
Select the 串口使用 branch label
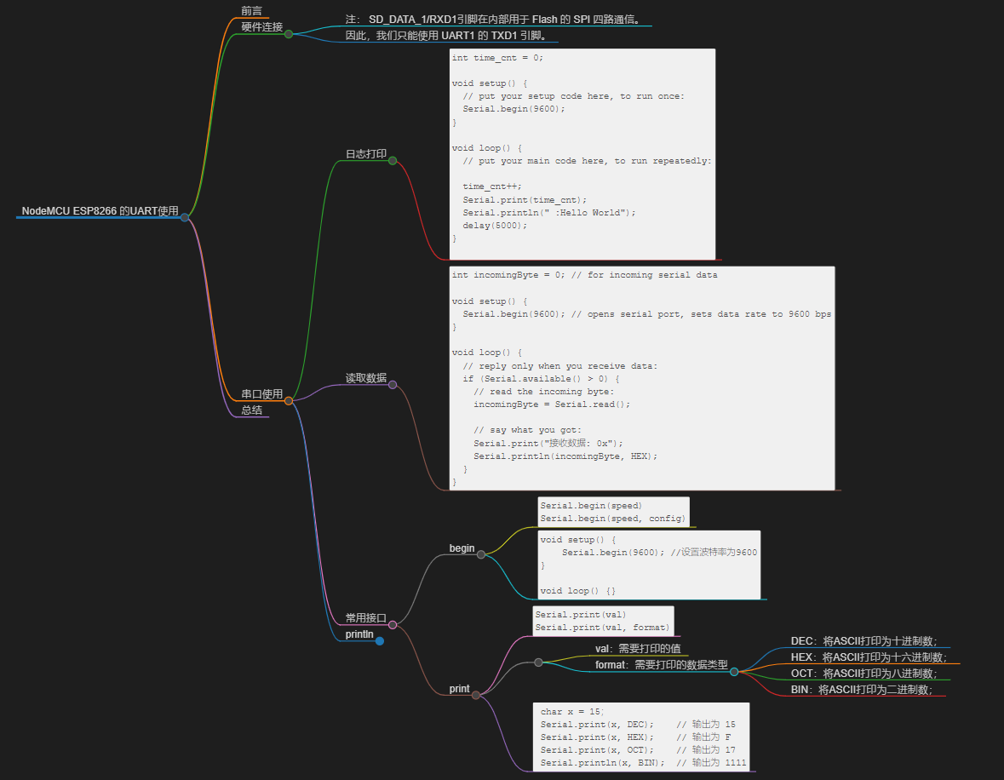click(x=262, y=394)
